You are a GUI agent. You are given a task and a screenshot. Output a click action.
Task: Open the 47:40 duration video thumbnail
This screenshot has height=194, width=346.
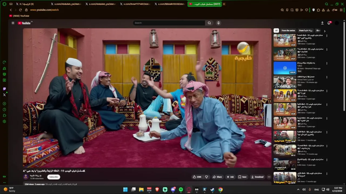click(285, 82)
